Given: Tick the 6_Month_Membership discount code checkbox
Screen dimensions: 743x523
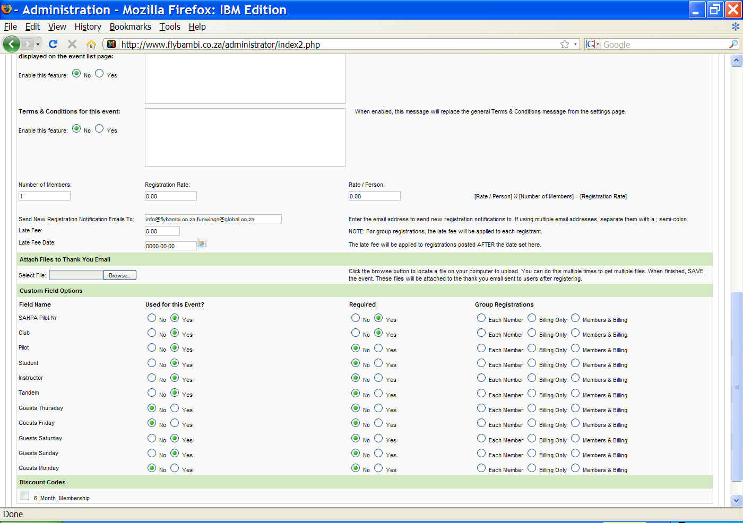Looking at the screenshot, I should tap(25, 496).
